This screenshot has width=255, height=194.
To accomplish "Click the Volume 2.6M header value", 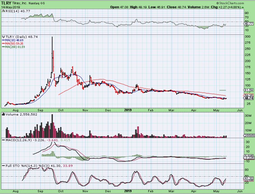I will [x=198, y=7].
